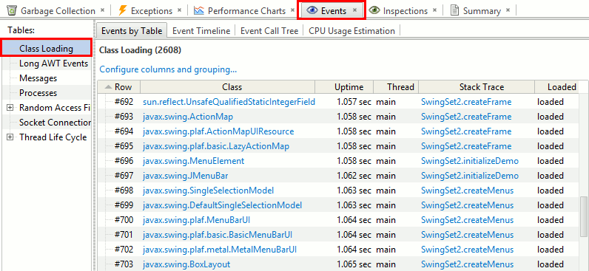
Task: Sort by the Row column header
Action: (118, 87)
